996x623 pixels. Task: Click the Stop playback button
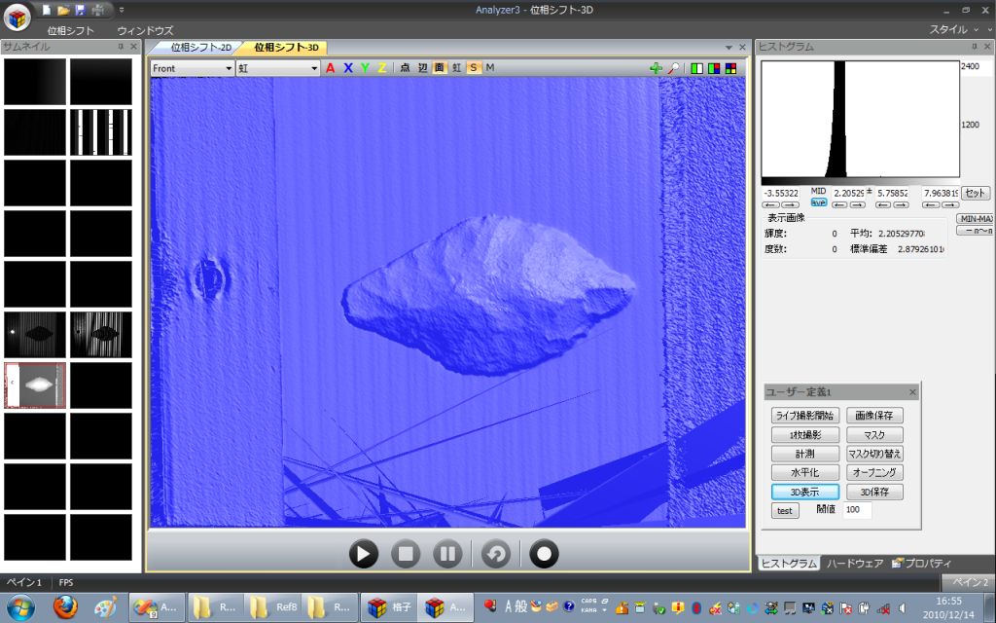406,554
